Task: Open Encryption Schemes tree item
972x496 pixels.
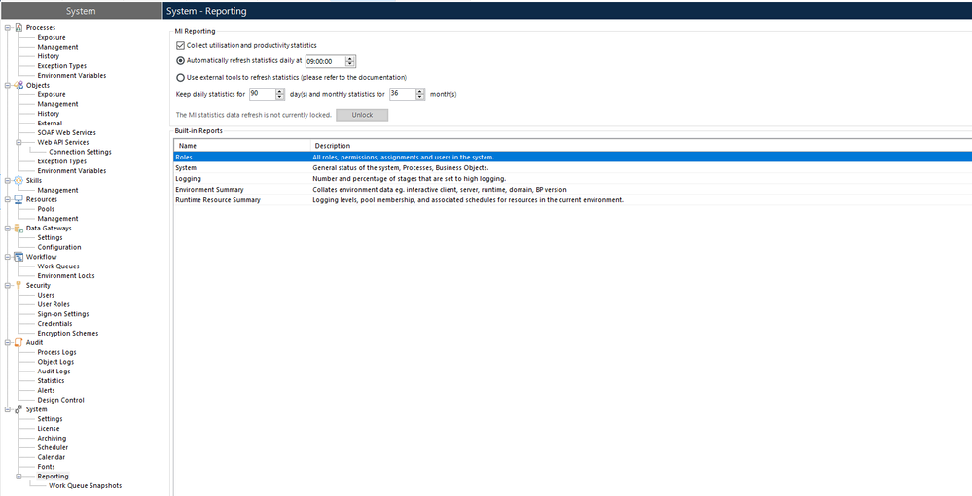Action: point(68,333)
